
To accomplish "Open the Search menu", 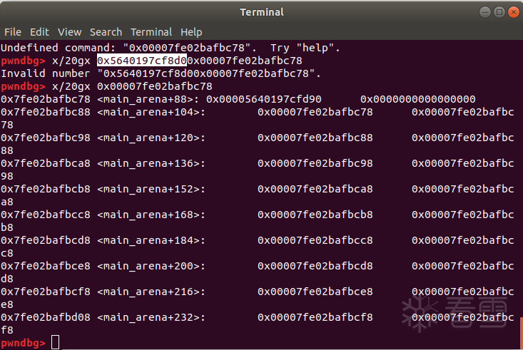I will coord(106,32).
